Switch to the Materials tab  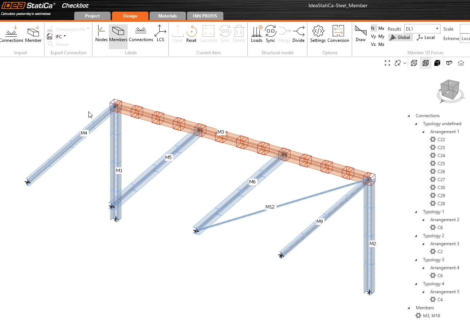click(167, 16)
